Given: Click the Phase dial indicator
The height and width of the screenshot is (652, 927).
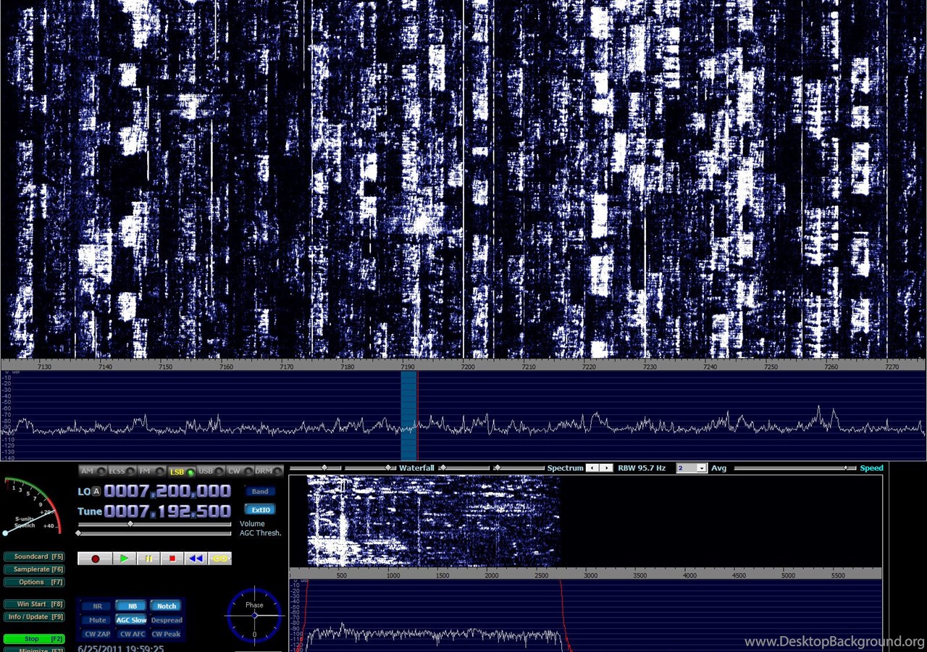Looking at the screenshot, I should click(254, 615).
